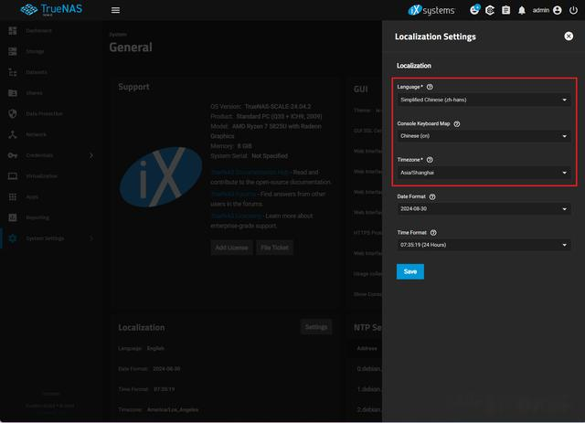Expand Credentials sidebar submenu arrow
The image size is (585, 423).
[91, 155]
